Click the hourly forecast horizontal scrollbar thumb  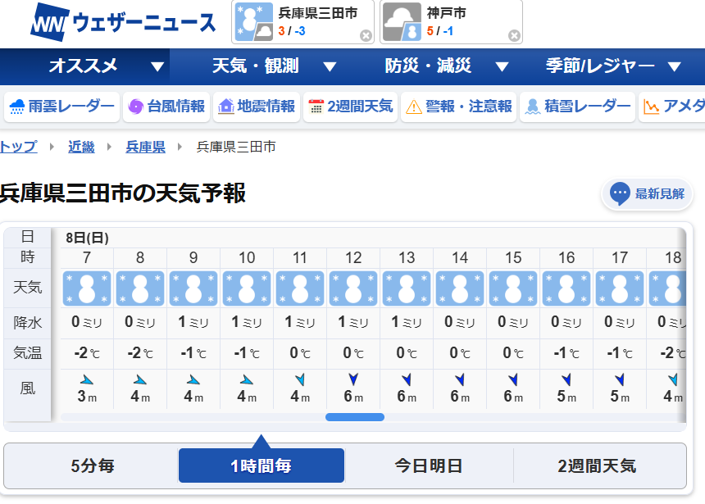[x=355, y=417]
